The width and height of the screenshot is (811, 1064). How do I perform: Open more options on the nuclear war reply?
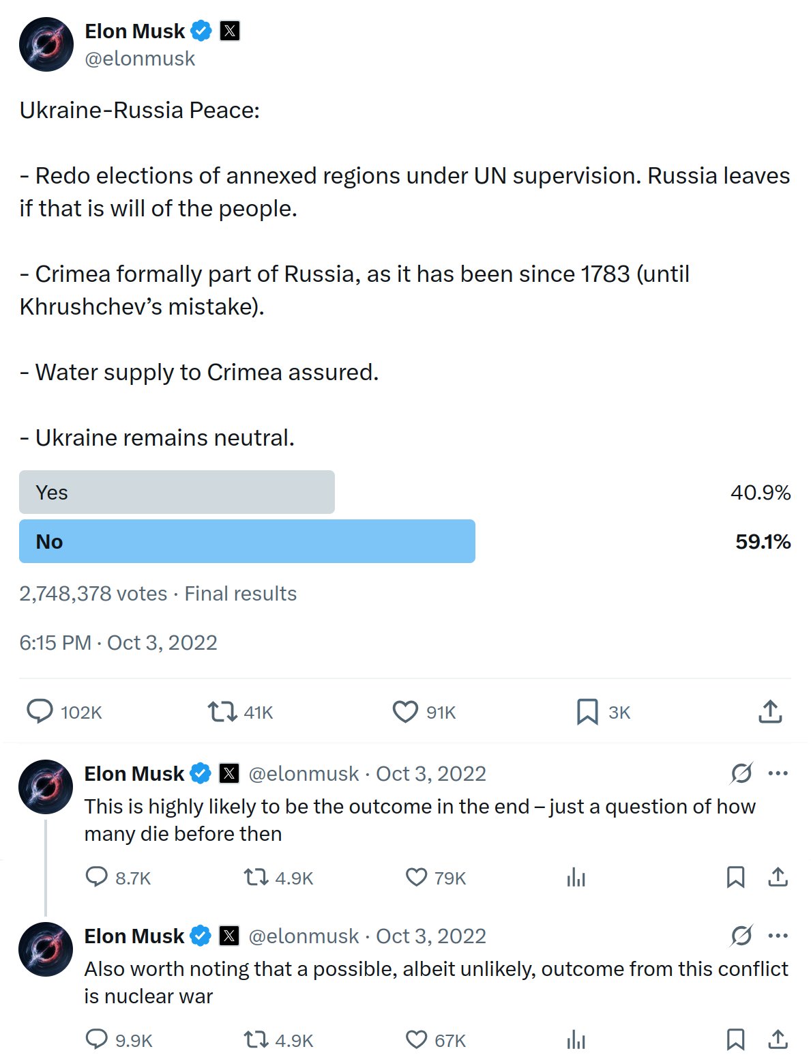coord(778,936)
